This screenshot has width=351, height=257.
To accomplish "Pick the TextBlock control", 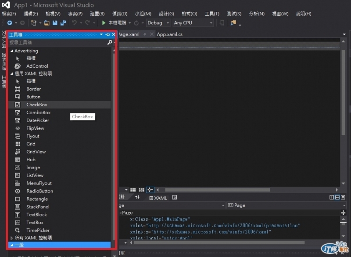I will [x=59, y=214].
